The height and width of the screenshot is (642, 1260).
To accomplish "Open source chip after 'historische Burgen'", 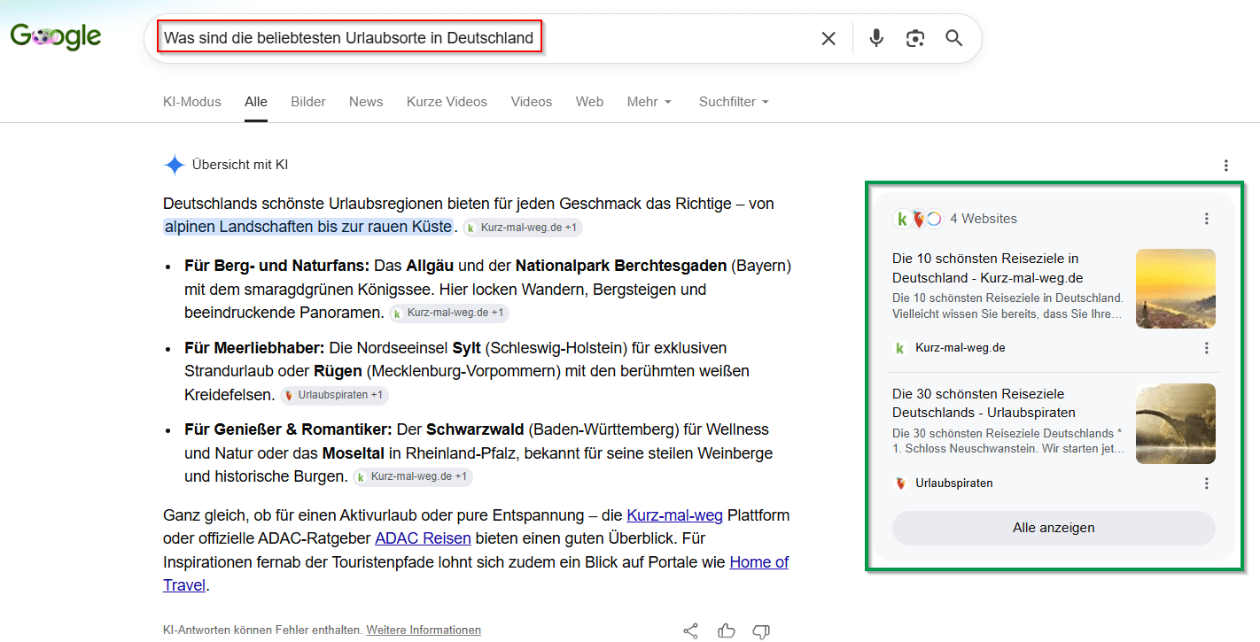I will 413,476.
